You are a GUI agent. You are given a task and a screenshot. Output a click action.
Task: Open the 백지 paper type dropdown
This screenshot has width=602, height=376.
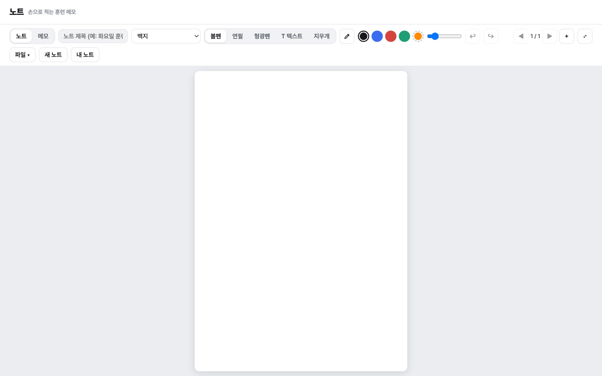[x=166, y=36]
